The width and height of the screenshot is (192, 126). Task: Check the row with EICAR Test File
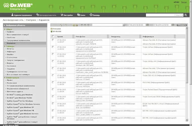[53, 103]
